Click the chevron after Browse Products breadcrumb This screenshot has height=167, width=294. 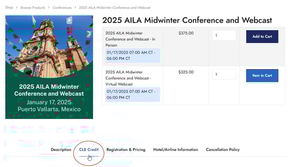coord(49,7)
